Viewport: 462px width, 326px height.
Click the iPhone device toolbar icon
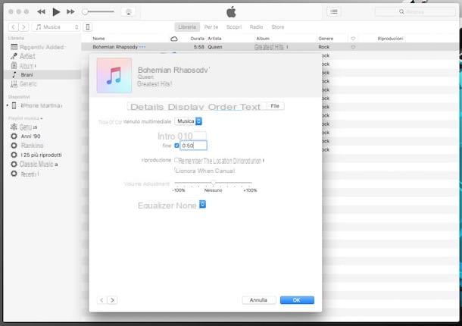(88, 27)
